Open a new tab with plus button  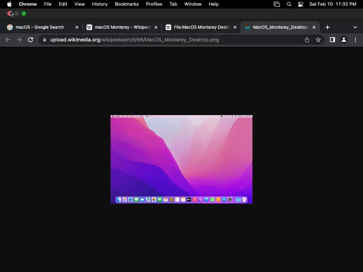(327, 27)
